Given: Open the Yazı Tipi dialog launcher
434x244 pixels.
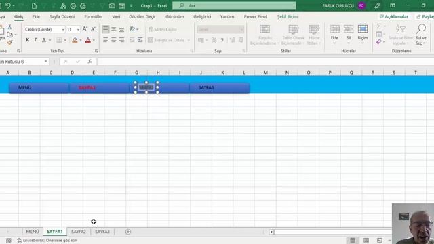Looking at the screenshot, I should pos(96,51).
